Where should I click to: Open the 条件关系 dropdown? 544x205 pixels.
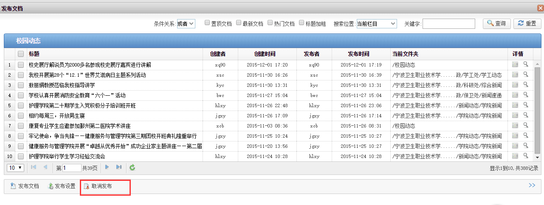186,24
